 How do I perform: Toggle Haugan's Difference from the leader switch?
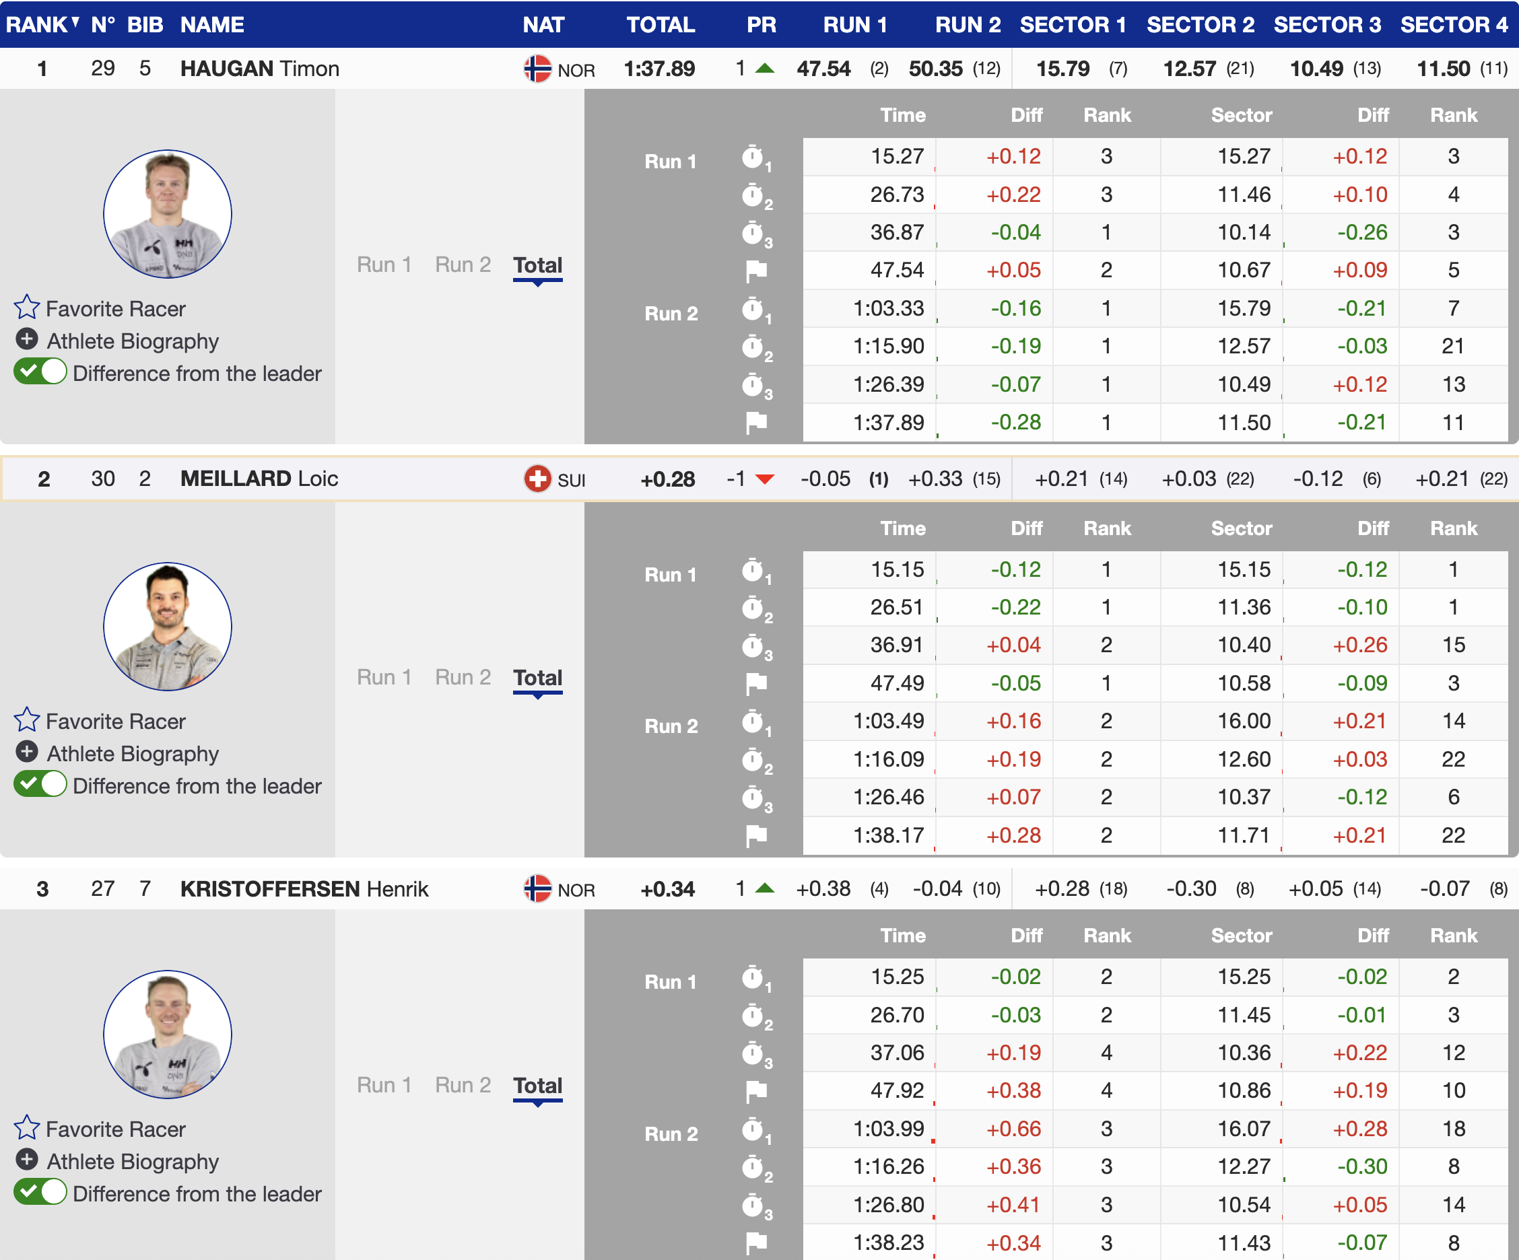point(40,372)
